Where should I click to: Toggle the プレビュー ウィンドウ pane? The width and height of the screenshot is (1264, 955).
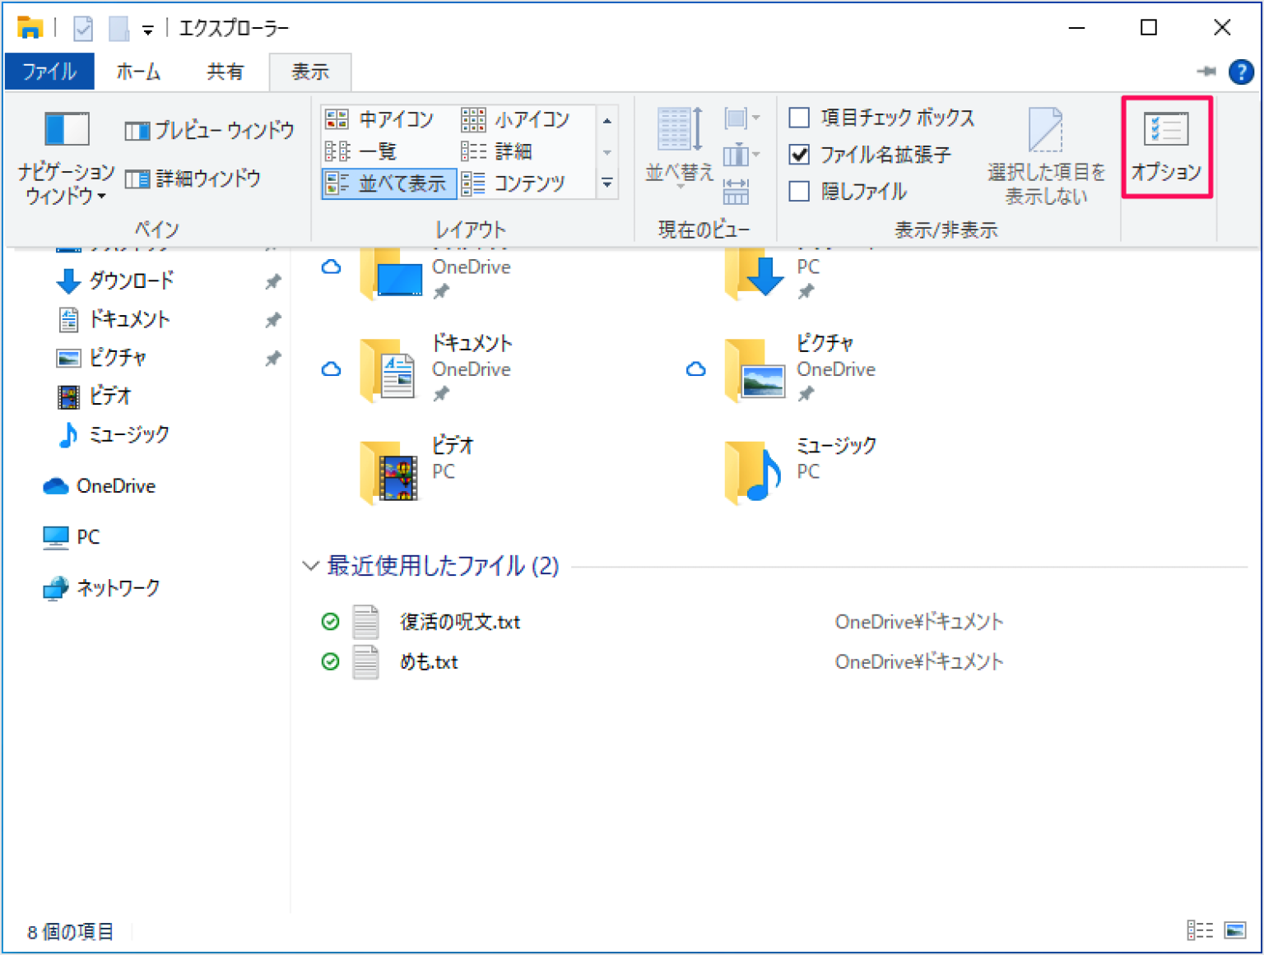pos(210,130)
